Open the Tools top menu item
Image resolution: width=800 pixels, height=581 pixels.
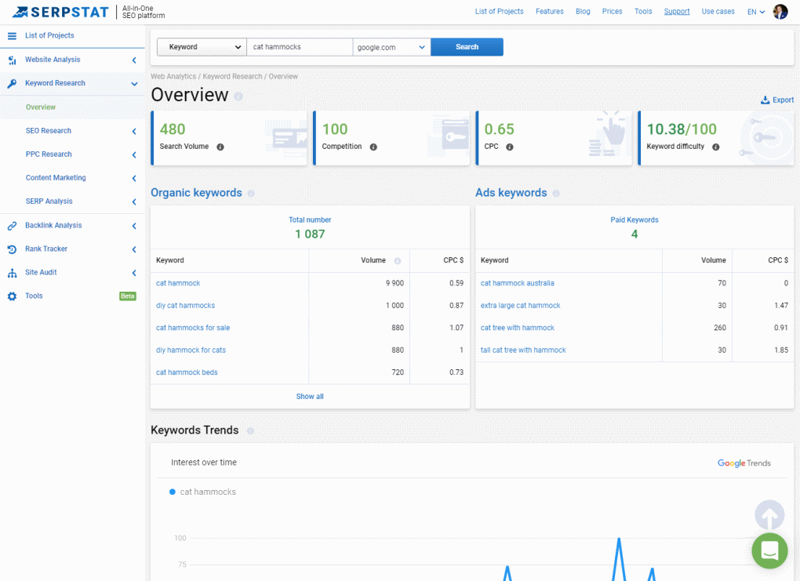pyautogui.click(x=643, y=11)
